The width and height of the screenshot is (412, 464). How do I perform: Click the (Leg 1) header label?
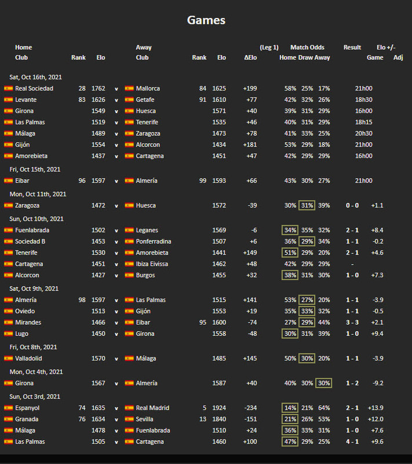pyautogui.click(x=269, y=48)
